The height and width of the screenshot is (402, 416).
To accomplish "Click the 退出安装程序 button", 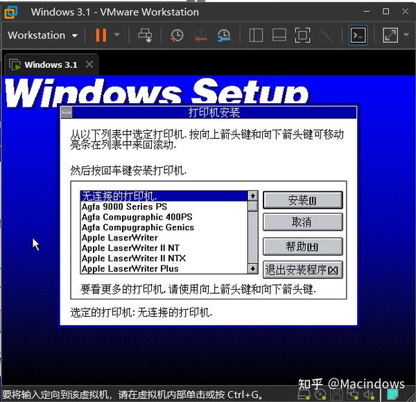I will [x=303, y=270].
